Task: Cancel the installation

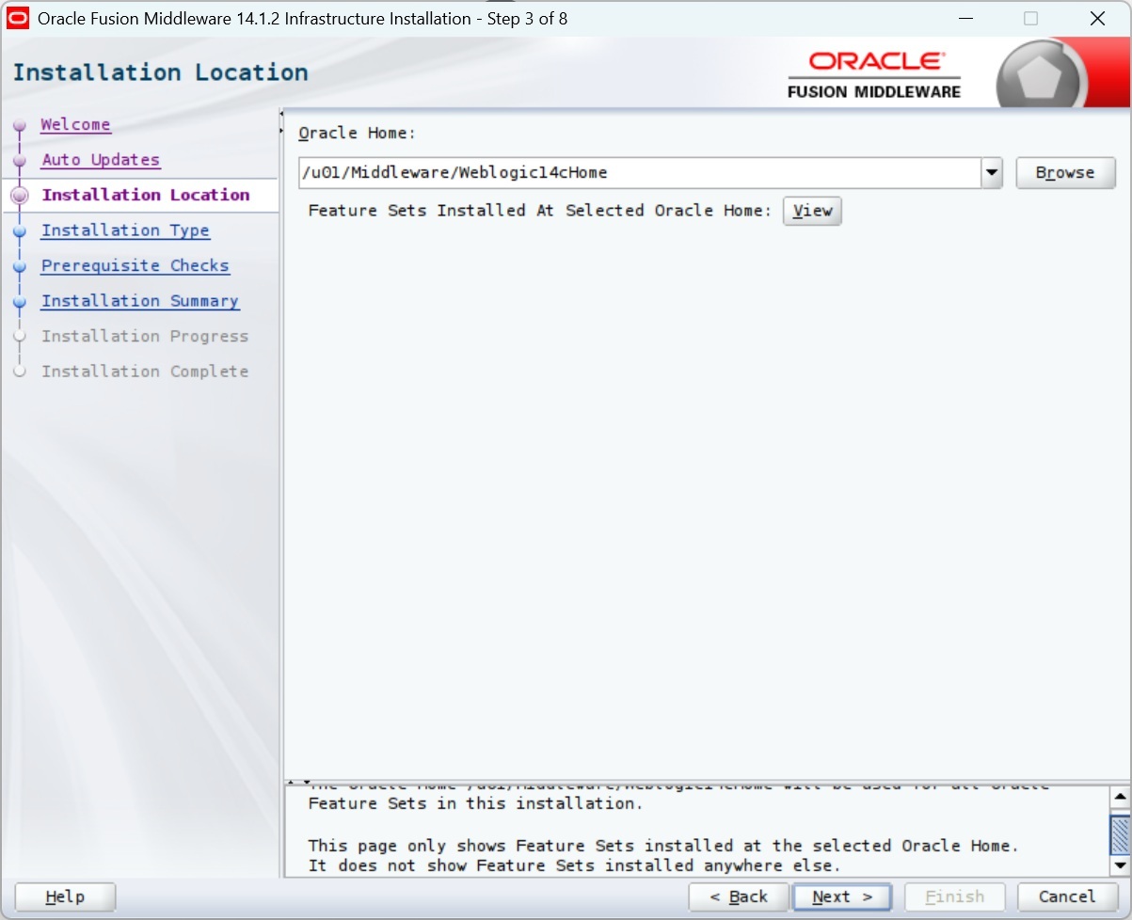Action: (x=1067, y=896)
